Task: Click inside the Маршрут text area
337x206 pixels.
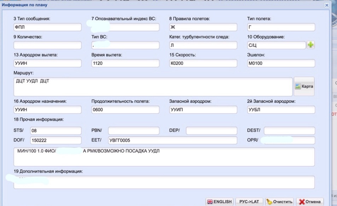Action: pos(153,87)
